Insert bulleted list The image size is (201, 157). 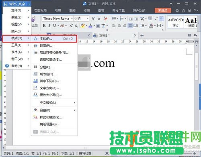click(x=114, y=18)
